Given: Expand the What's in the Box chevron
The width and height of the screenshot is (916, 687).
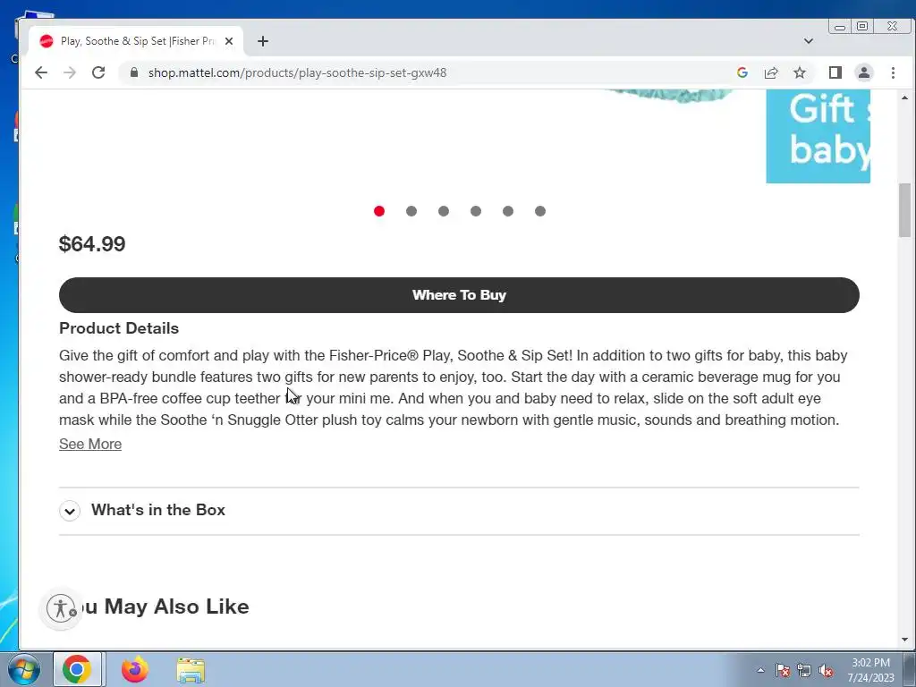Looking at the screenshot, I should click(70, 511).
